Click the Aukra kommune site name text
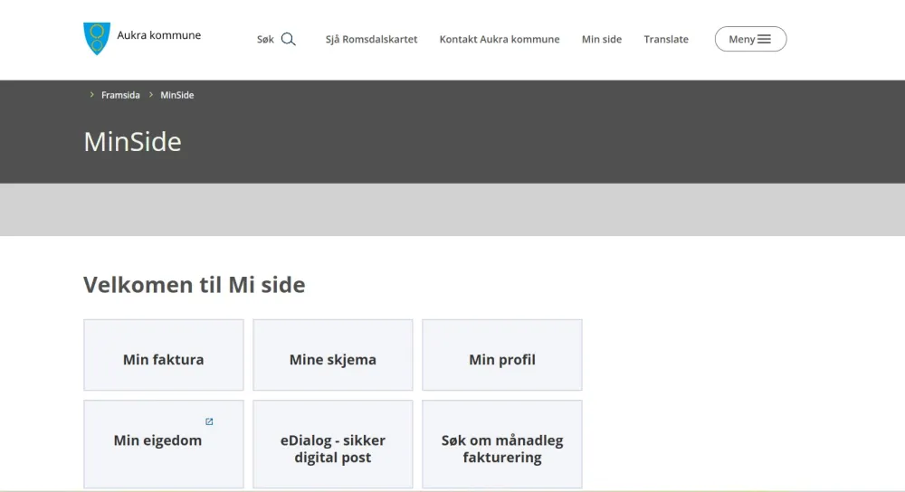The height and width of the screenshot is (492, 905). 159,35
